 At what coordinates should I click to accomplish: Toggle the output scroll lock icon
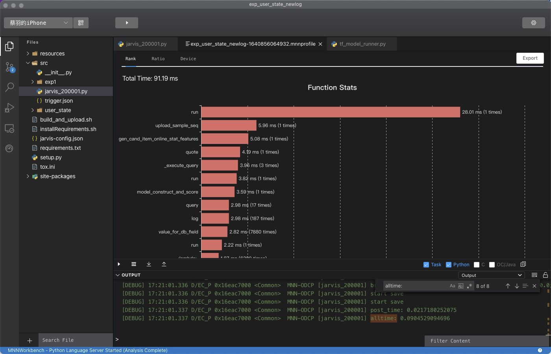point(545,275)
